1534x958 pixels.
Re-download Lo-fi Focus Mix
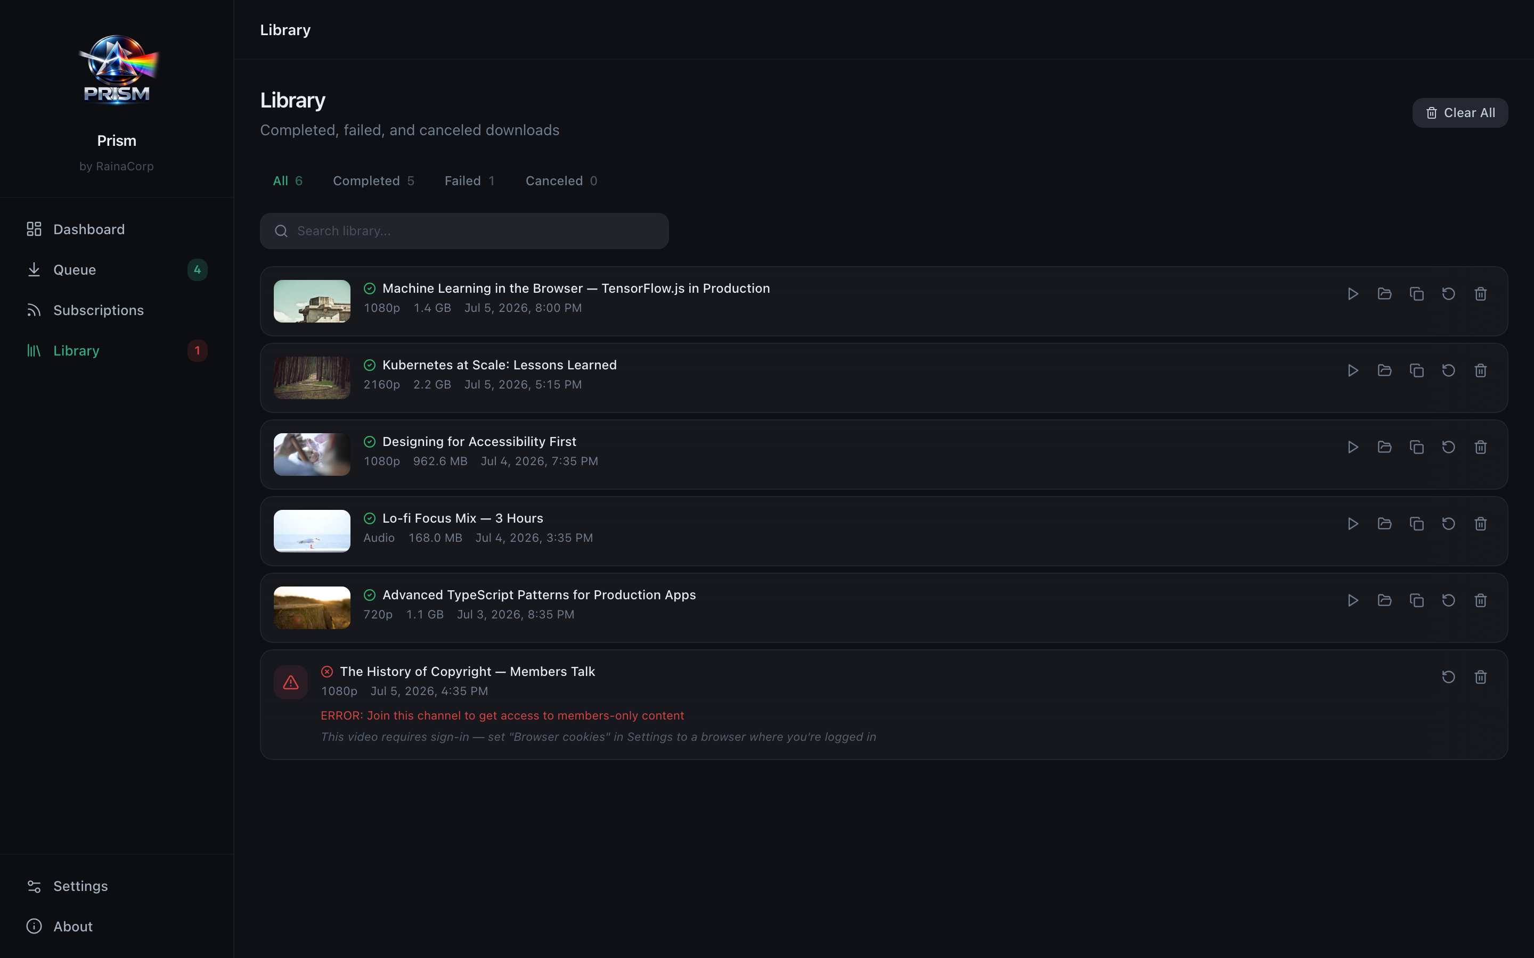1448,524
